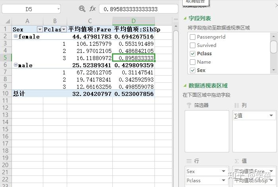Screen dimensions: 278x187
Task: Click the select-all corner triangle of the sheet
Action: click(x=8, y=21)
